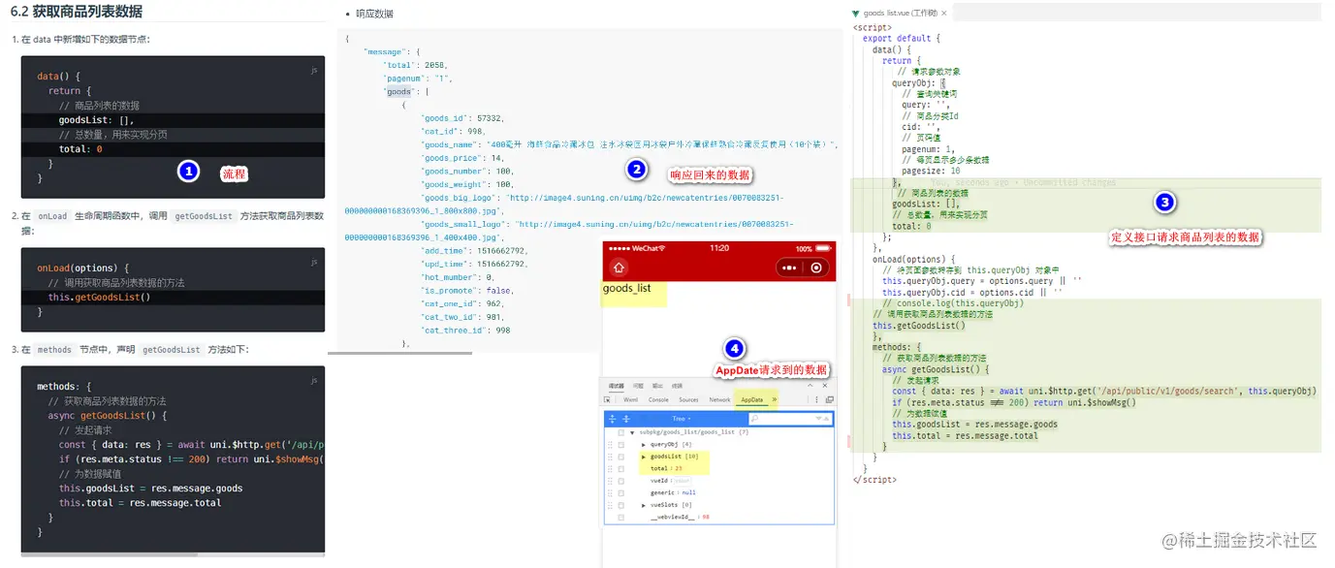Image resolution: width=1335 pixels, height=568 pixels.
Task: Click expand-all icon in AppData toolbar
Action: 612,419
